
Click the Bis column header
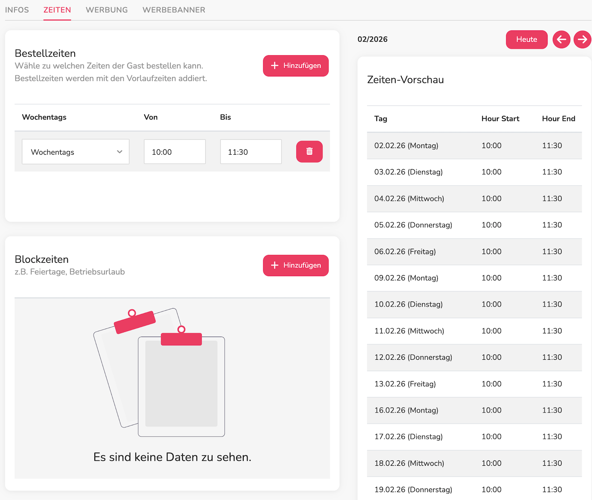[226, 117]
